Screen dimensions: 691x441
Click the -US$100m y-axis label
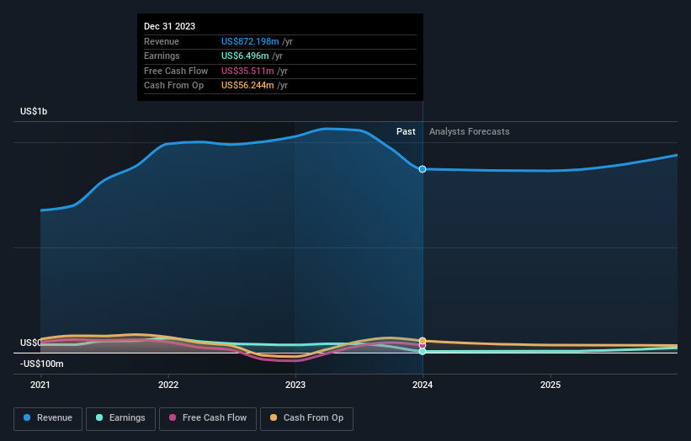tap(42, 364)
